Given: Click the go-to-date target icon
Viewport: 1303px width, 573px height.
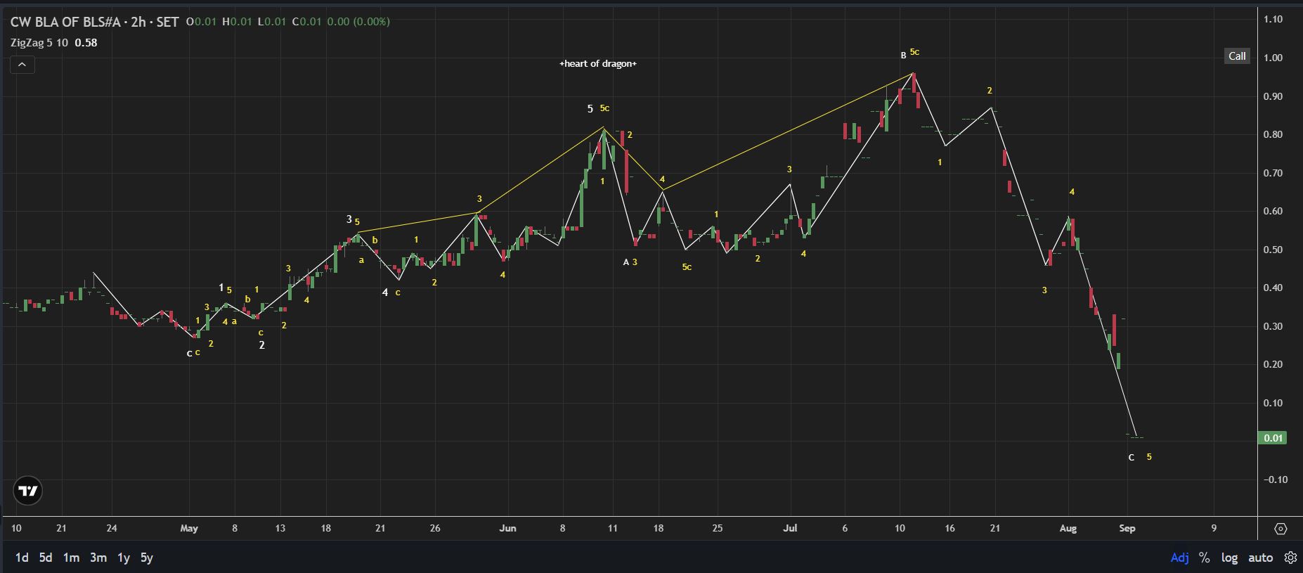Looking at the screenshot, I should 1281,529.
